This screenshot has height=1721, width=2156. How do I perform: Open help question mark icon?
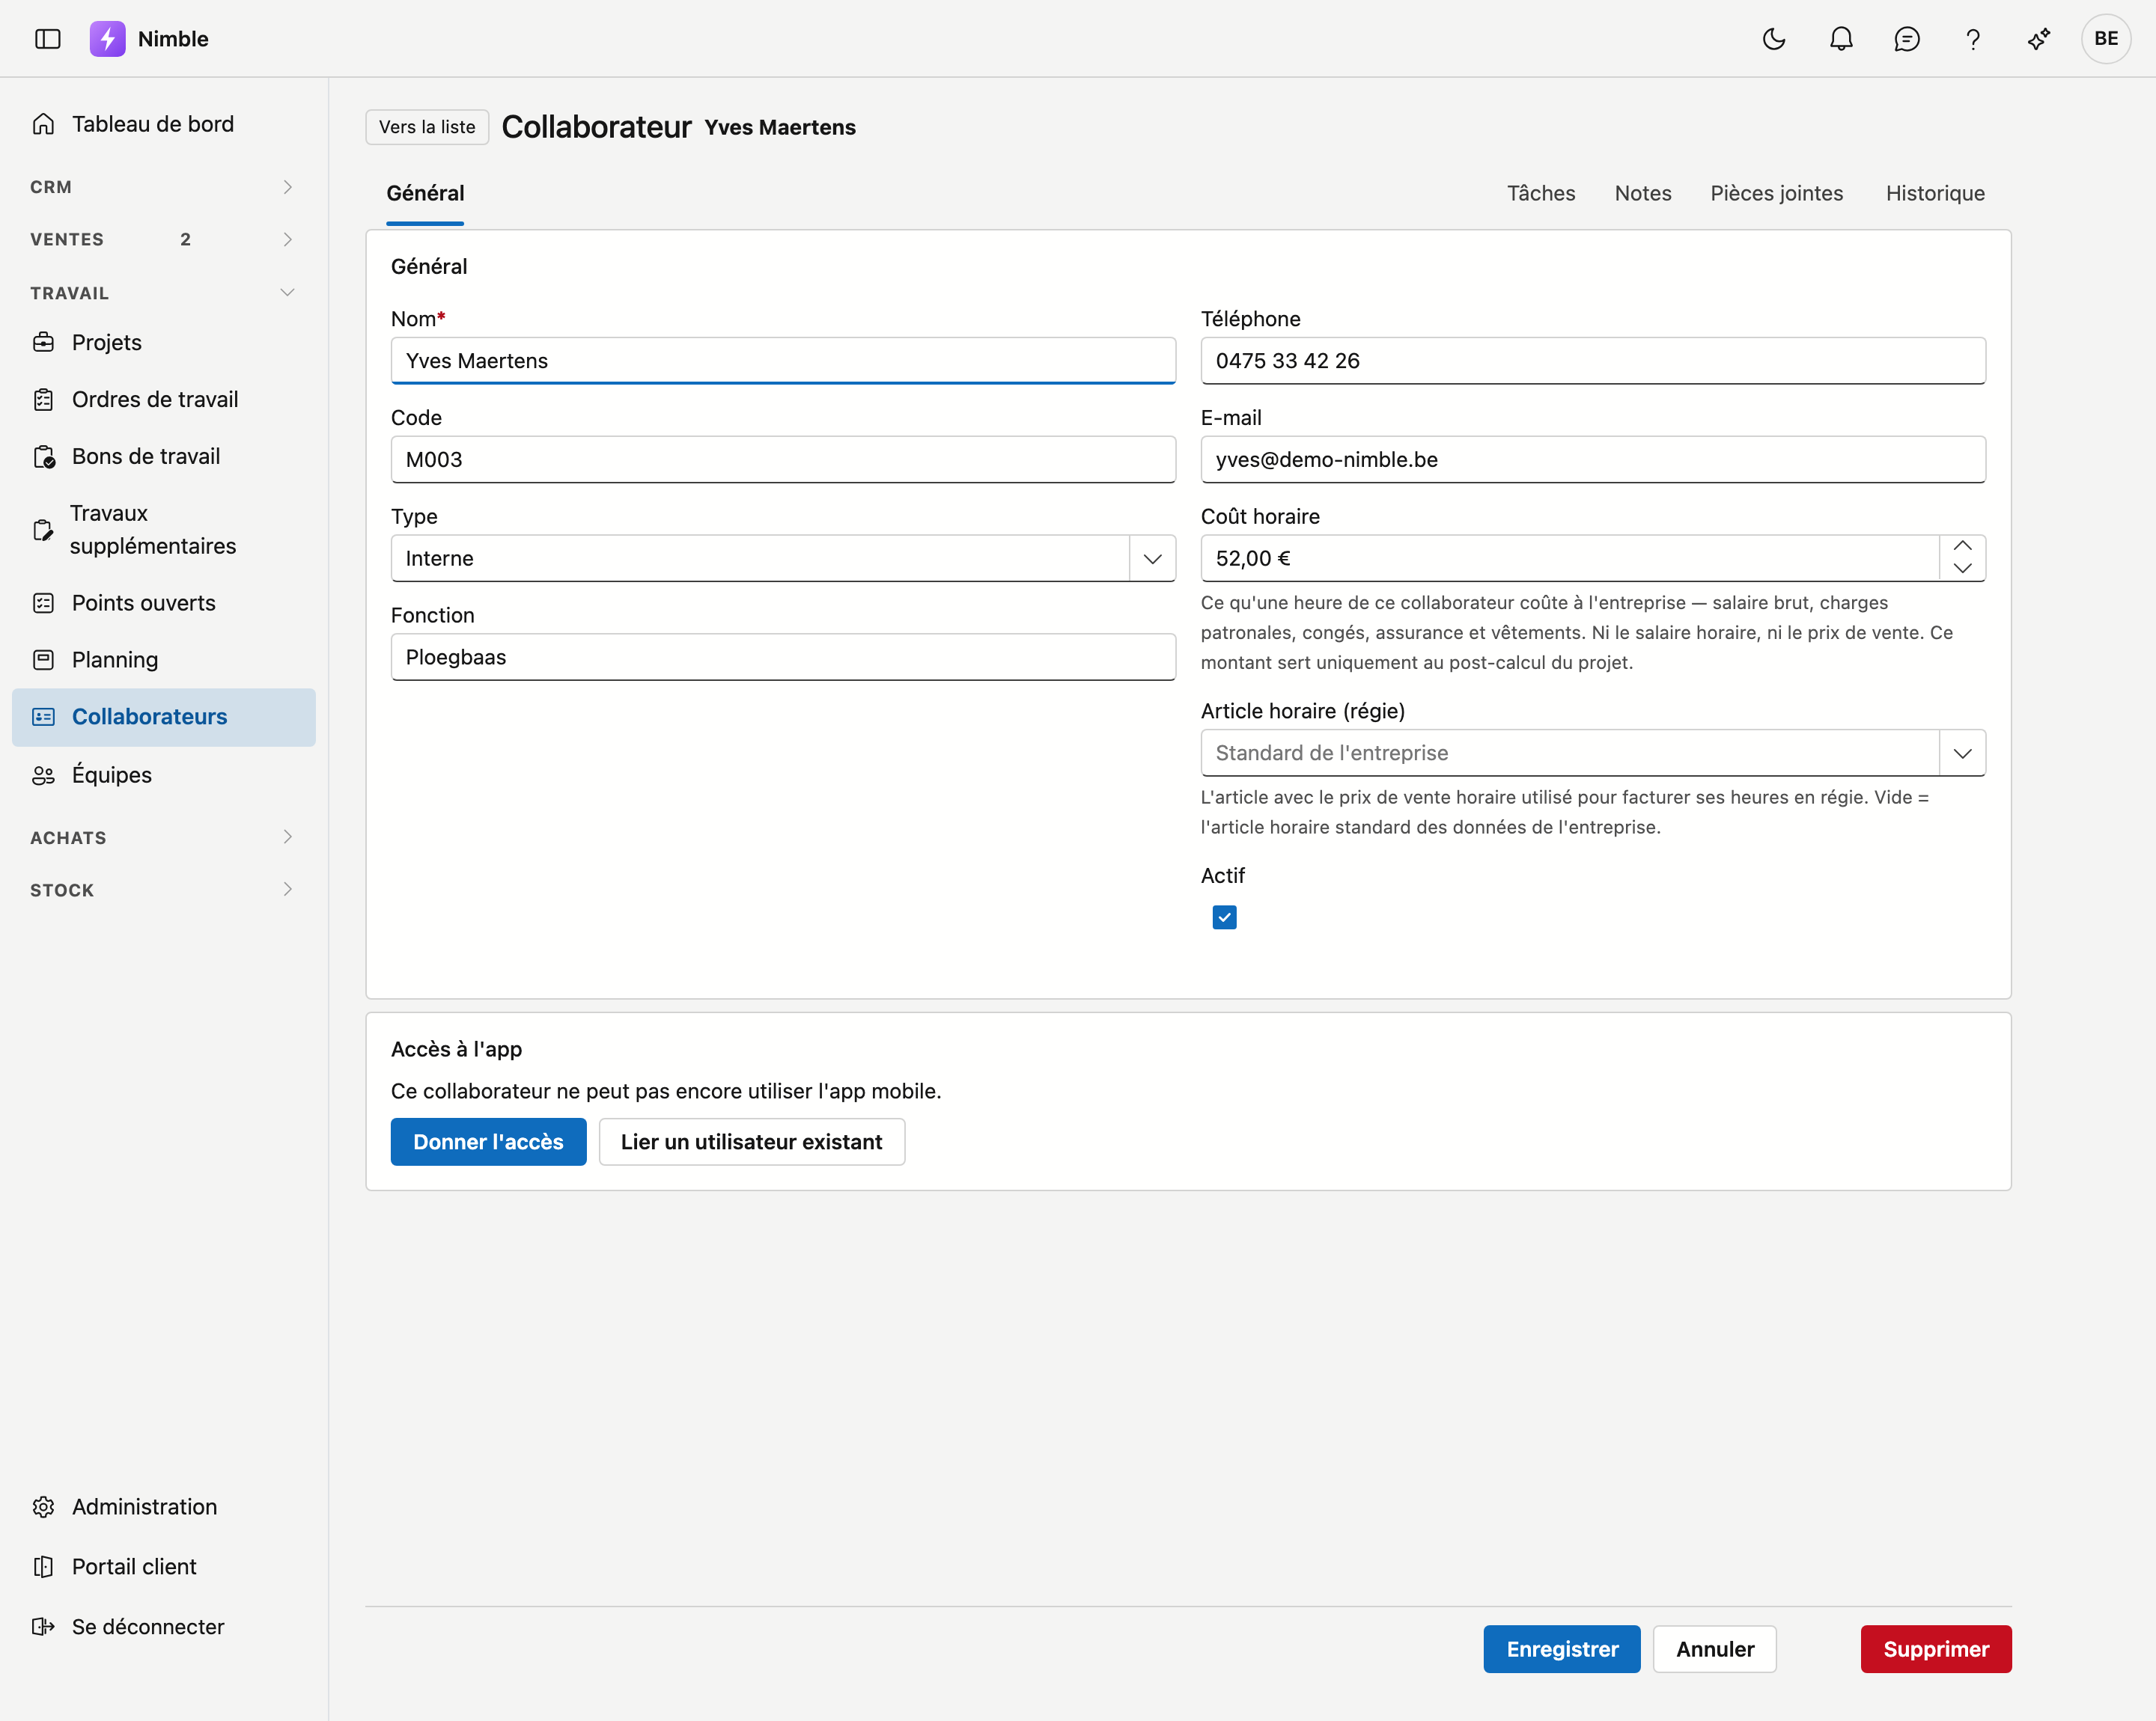coord(1973,39)
